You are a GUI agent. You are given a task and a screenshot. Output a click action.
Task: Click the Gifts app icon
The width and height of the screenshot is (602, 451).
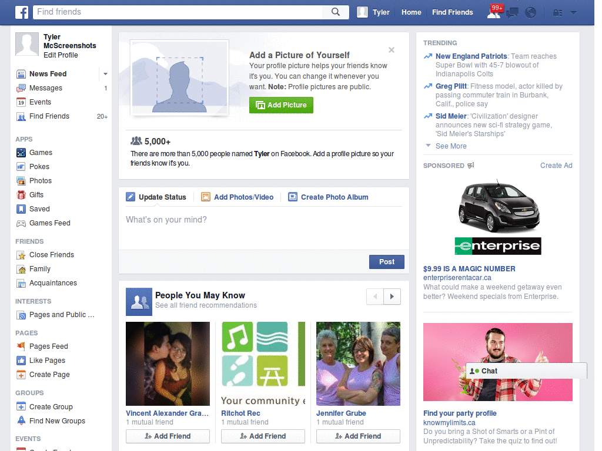point(21,195)
